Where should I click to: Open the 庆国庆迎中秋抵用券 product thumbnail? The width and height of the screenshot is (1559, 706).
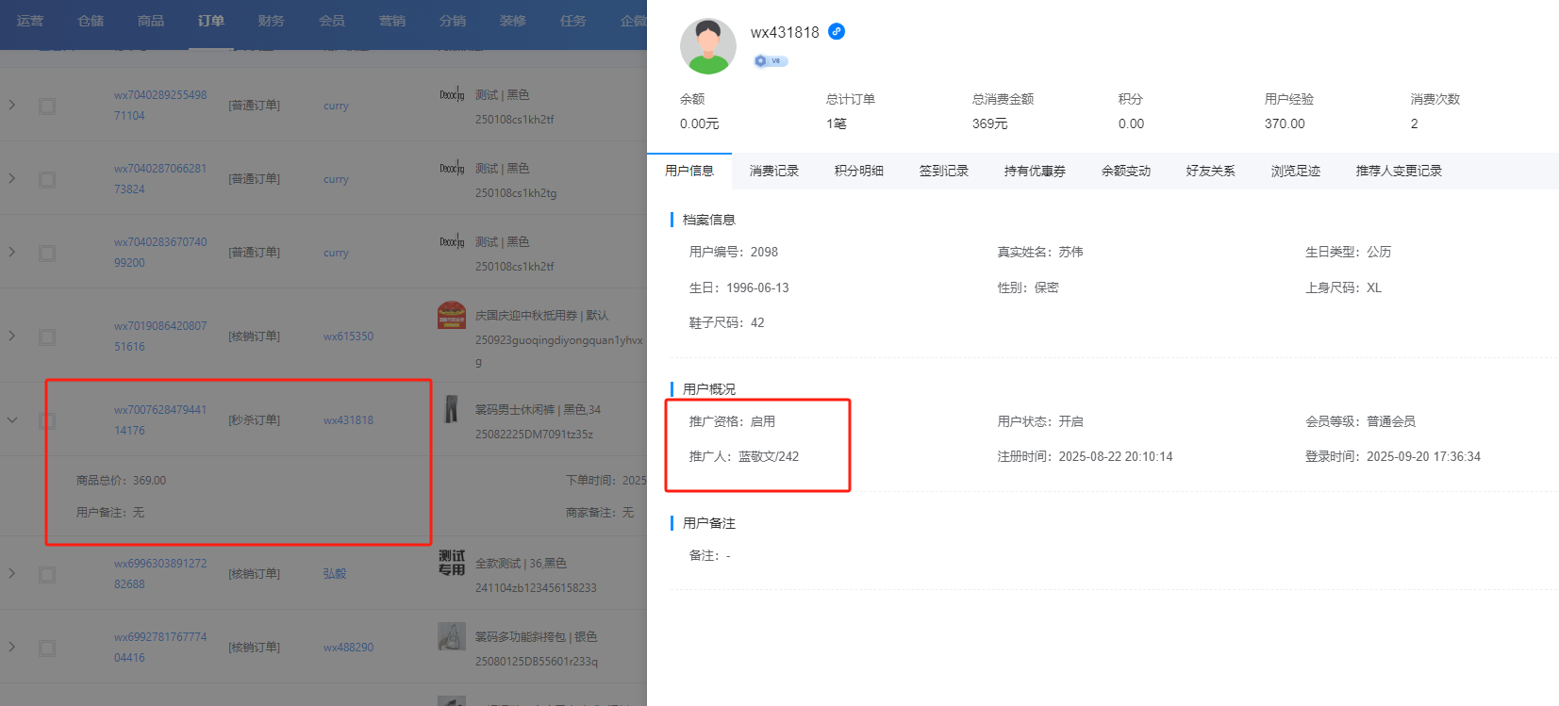[452, 315]
